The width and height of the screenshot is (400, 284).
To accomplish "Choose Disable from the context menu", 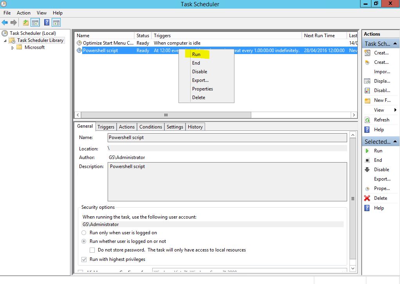I will [206, 72].
